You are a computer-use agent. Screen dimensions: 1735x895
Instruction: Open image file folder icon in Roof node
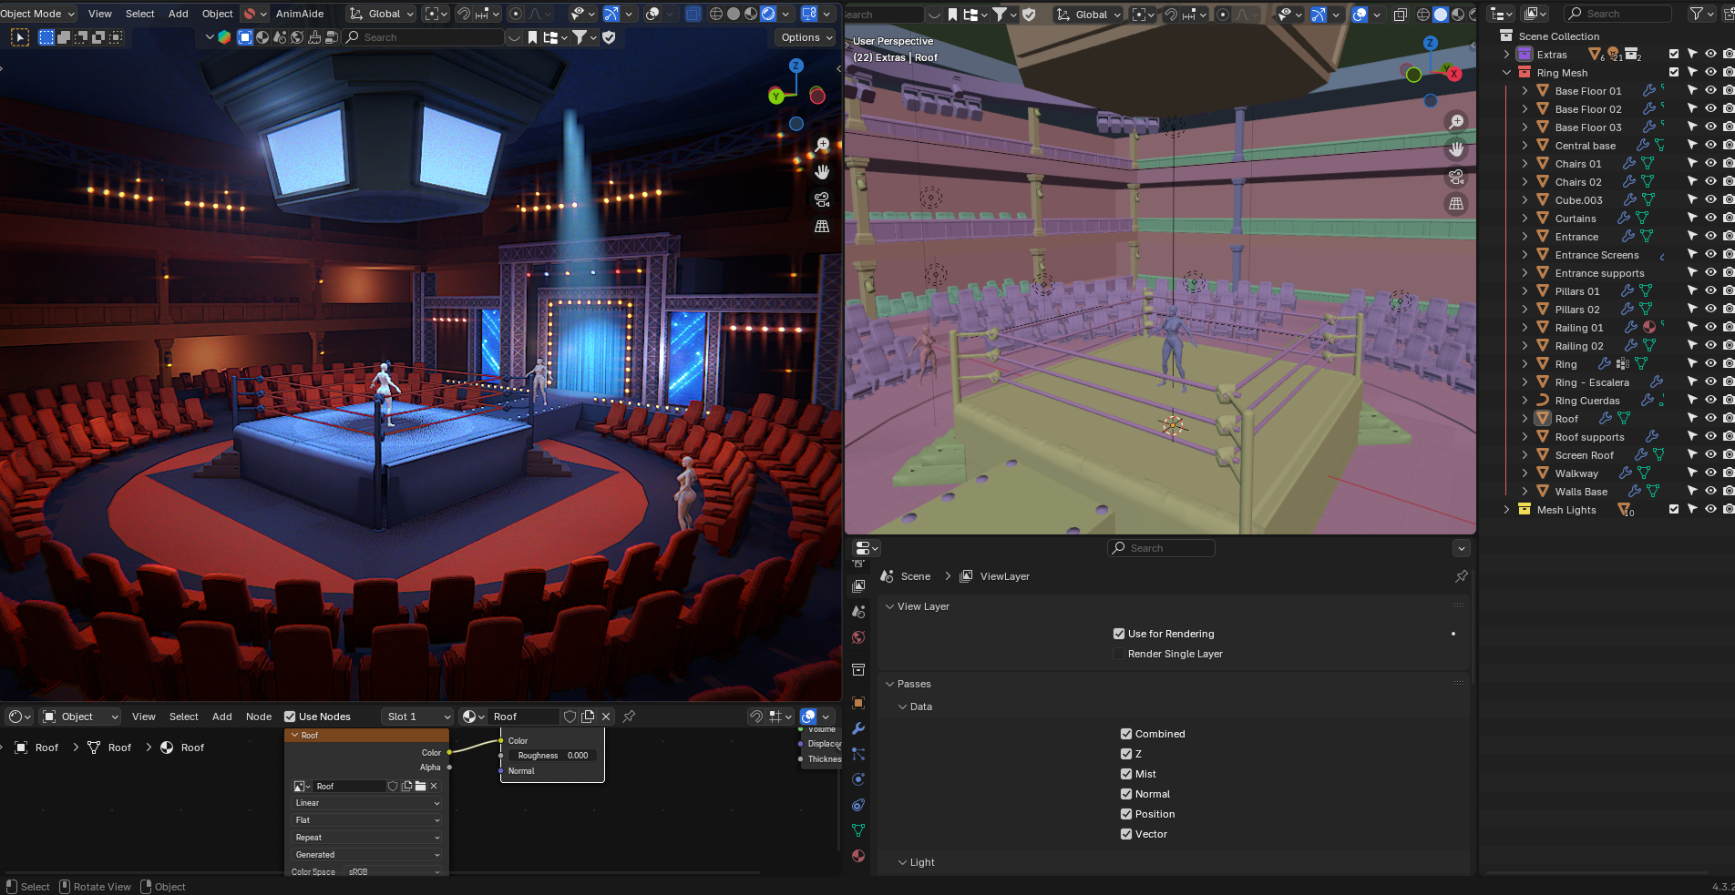pyautogui.click(x=420, y=787)
